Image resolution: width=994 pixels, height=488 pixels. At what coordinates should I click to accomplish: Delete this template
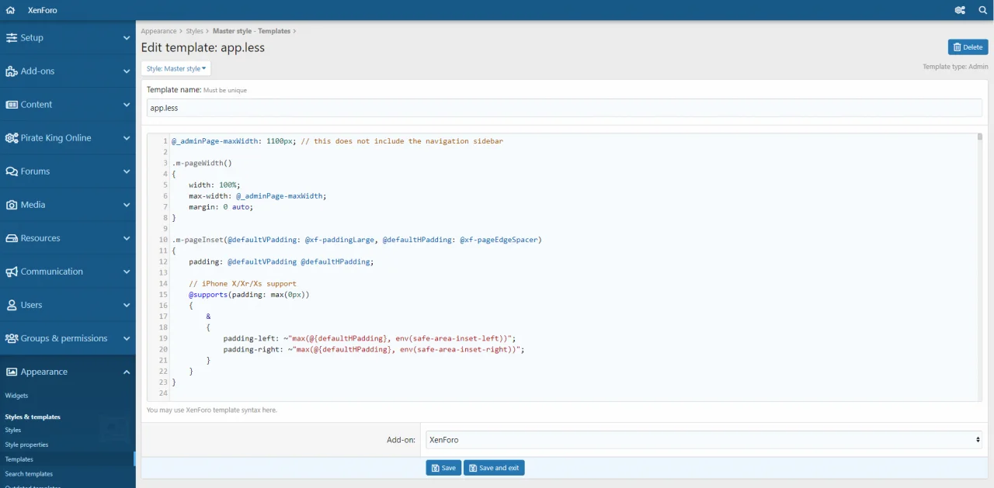[x=968, y=47]
